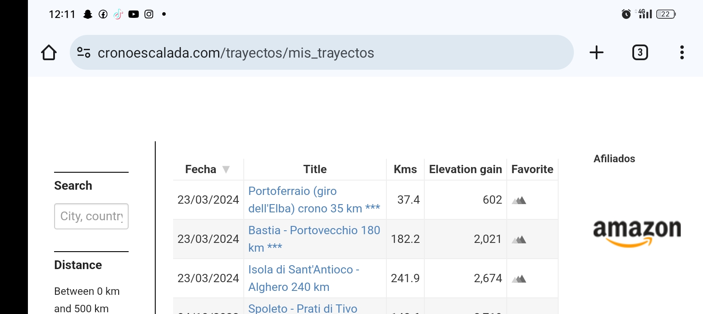Toggle favorite icon for Portoferraio route
Image resolution: width=703 pixels, height=314 pixels.
(x=519, y=200)
